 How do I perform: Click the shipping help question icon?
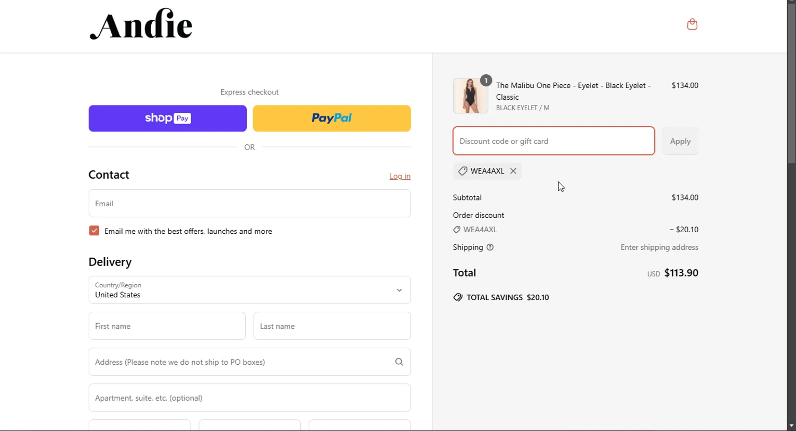(x=490, y=247)
